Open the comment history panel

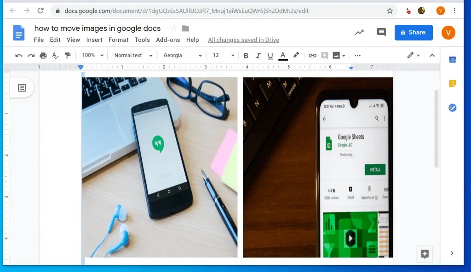coord(381,32)
